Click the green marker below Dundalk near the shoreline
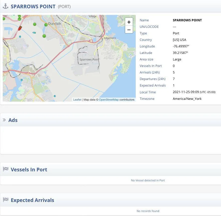Image resolution: width=221 pixels, height=216 pixels. pos(44,36)
